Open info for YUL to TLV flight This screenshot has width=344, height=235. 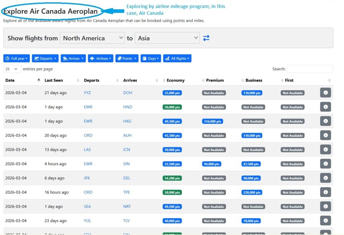(325, 221)
